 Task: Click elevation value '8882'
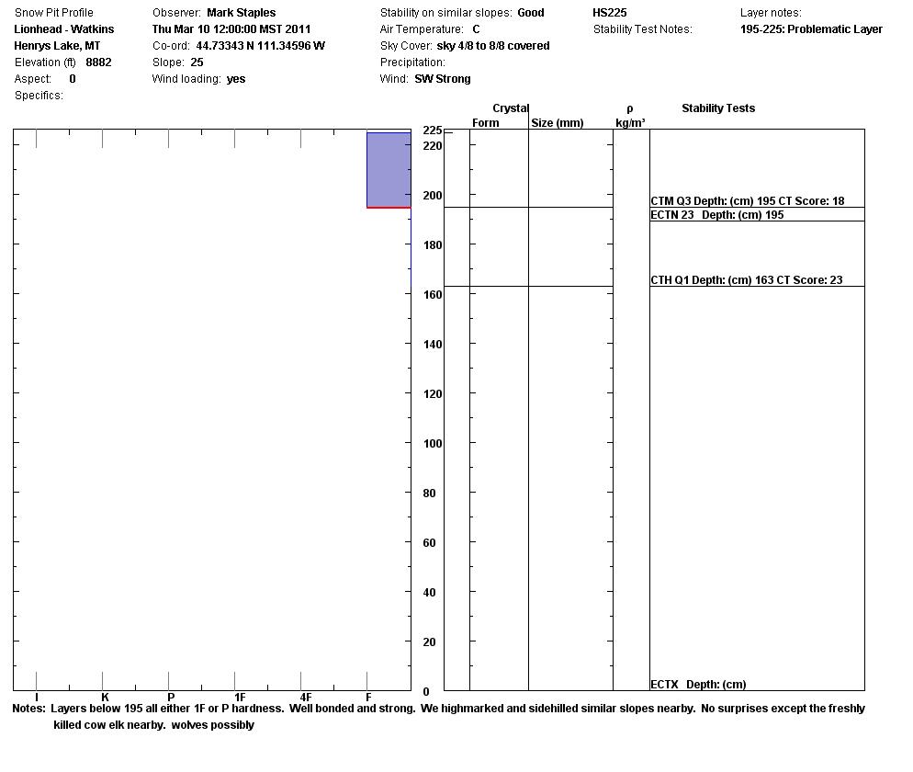pyautogui.click(x=98, y=62)
